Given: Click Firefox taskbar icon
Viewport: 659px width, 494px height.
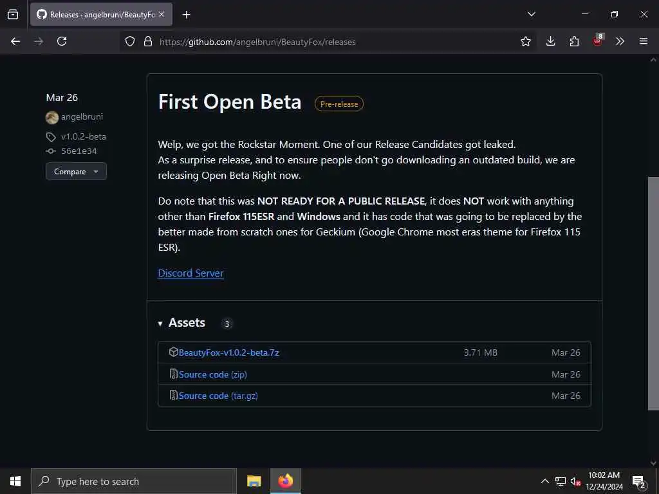Looking at the screenshot, I should coord(285,481).
